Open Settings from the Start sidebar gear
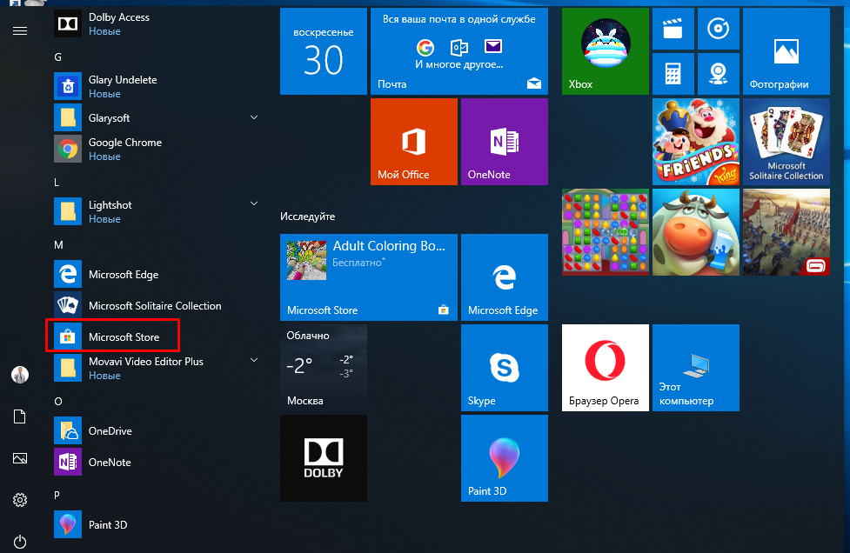850x553 pixels. [x=19, y=500]
